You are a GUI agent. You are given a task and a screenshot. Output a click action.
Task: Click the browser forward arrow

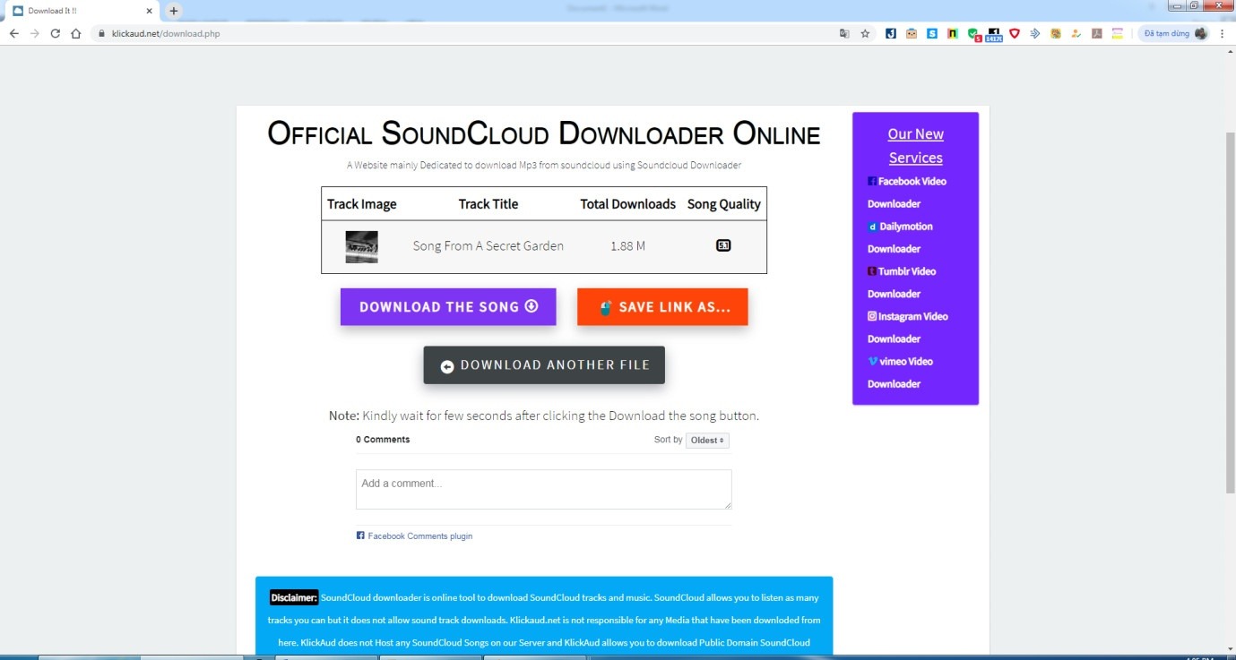(x=35, y=33)
